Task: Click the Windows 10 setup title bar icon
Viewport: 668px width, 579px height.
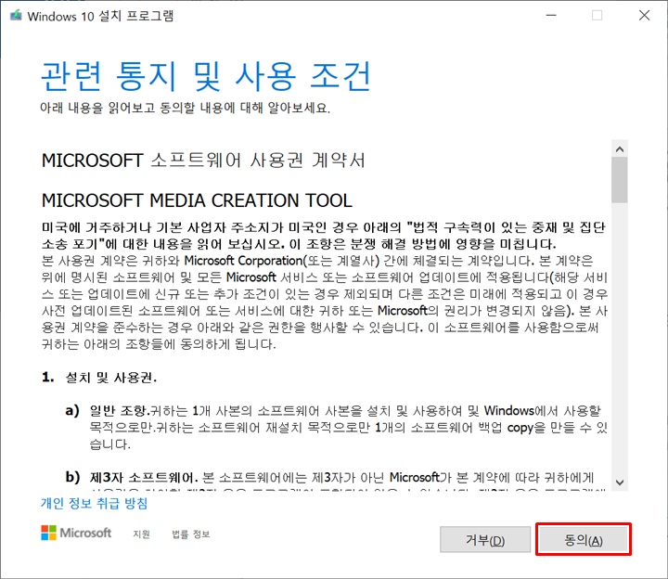Action: (16, 16)
